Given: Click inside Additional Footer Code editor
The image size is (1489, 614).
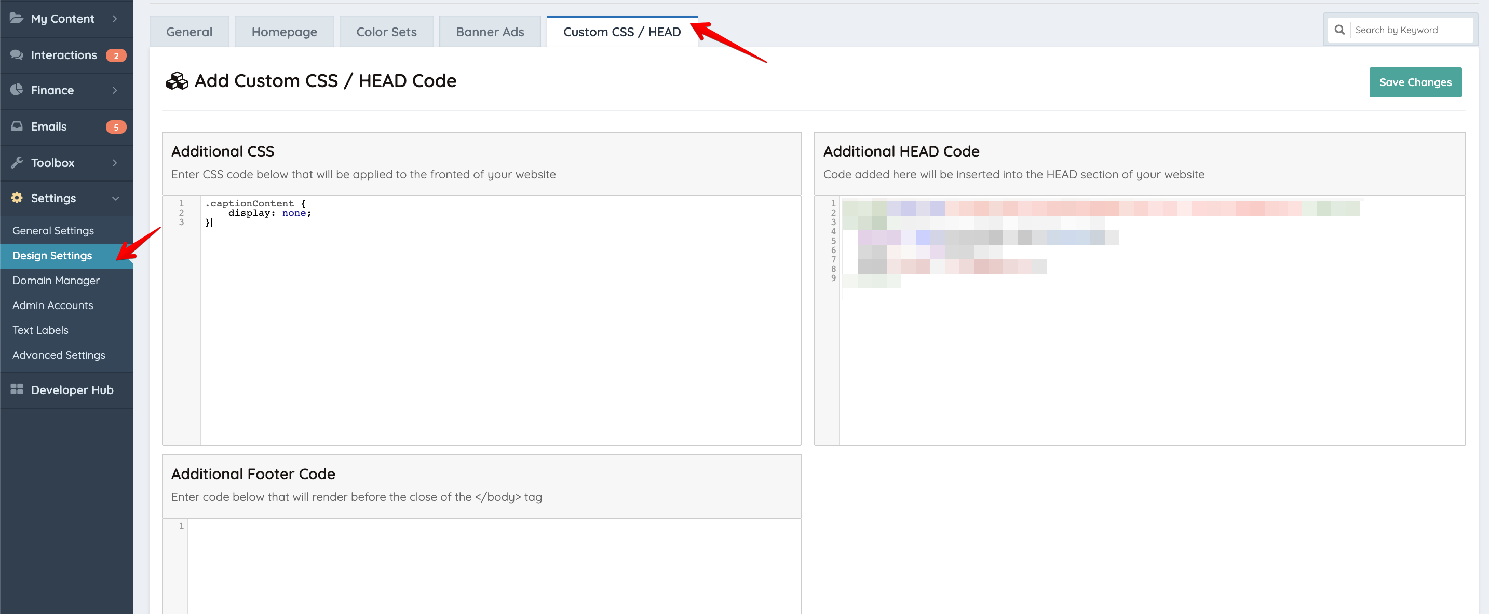Looking at the screenshot, I should (491, 566).
